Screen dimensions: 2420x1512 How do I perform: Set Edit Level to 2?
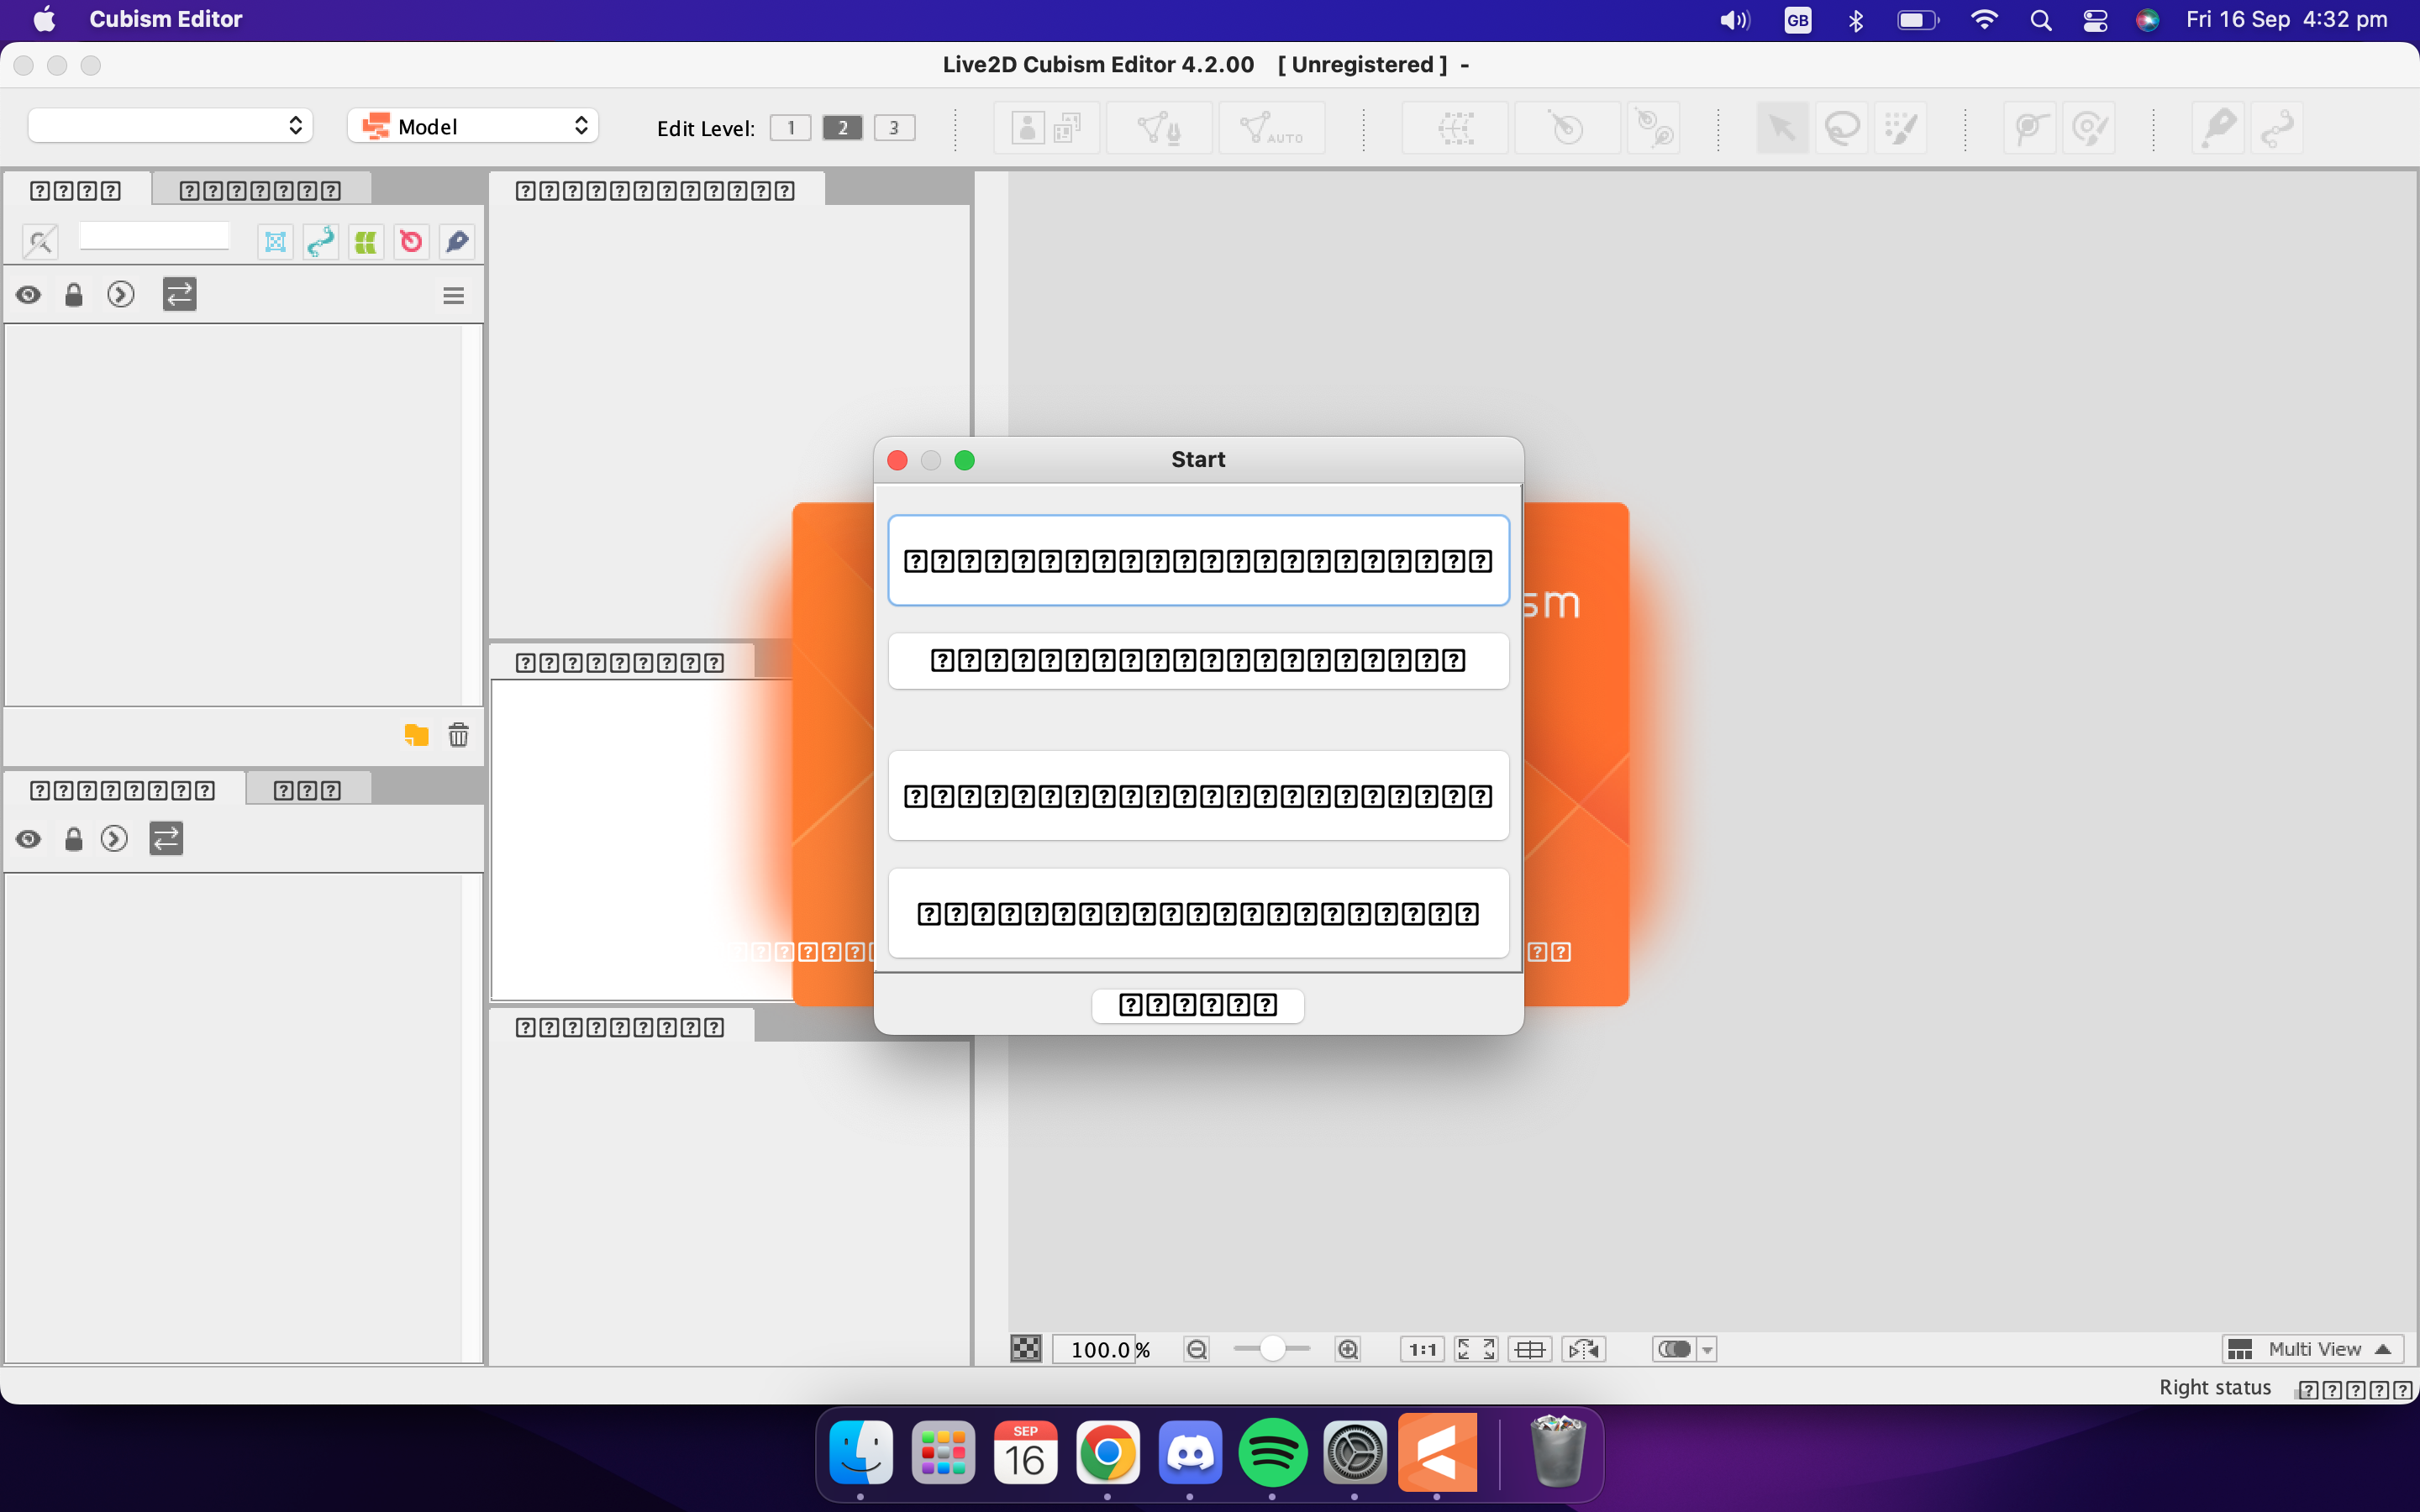(x=842, y=128)
